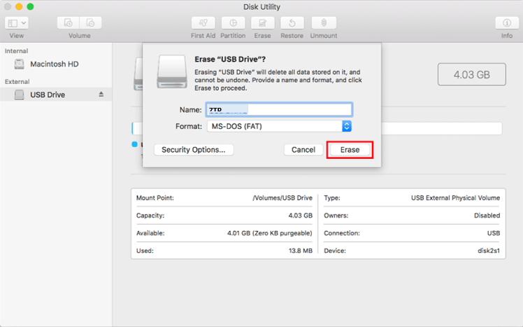
Task: Select USB Drive in the sidebar
Action: point(56,95)
